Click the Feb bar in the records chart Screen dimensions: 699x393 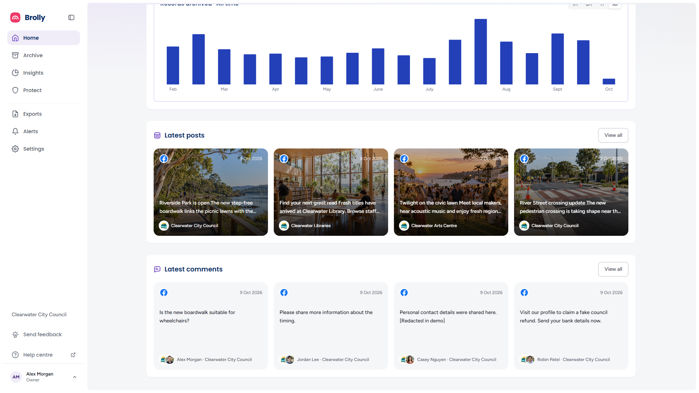[173, 65]
